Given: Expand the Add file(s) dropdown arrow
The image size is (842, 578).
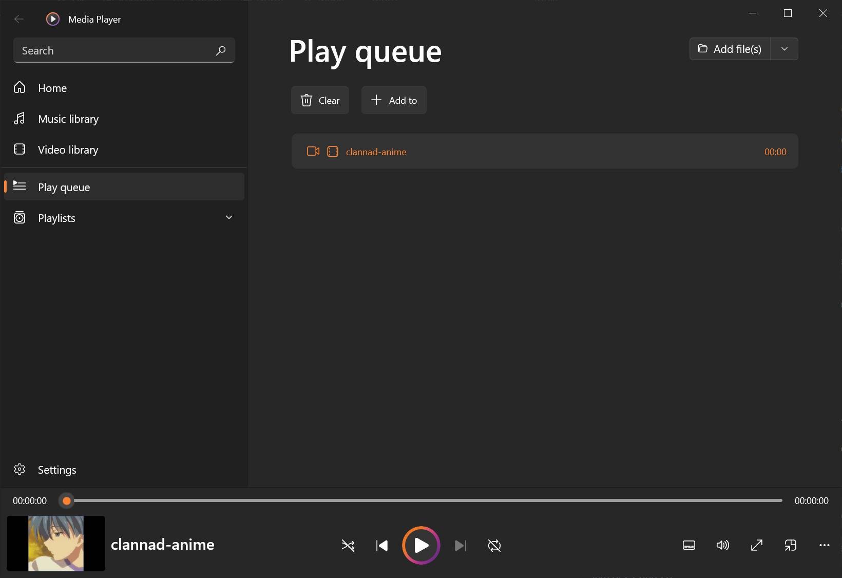Looking at the screenshot, I should tap(784, 49).
